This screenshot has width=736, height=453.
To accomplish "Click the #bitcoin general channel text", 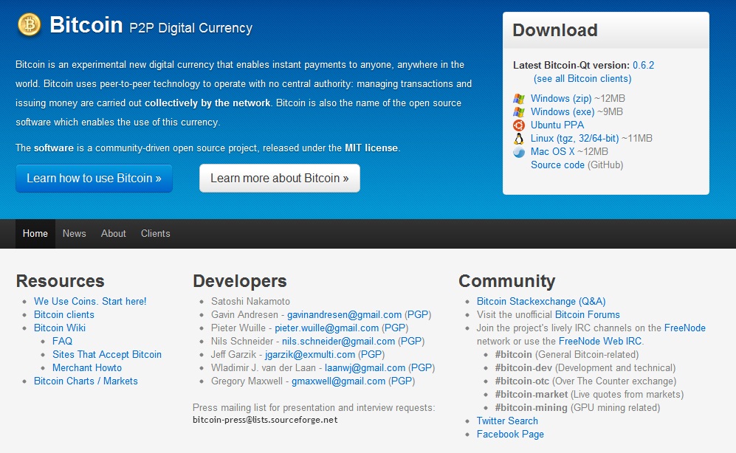I will click(514, 355).
